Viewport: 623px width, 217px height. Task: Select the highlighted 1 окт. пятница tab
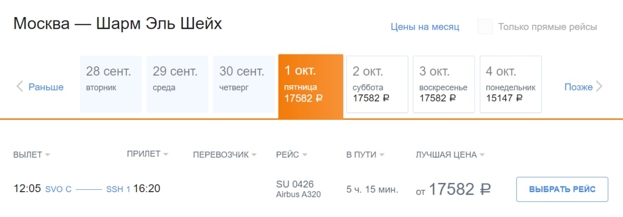311,86
